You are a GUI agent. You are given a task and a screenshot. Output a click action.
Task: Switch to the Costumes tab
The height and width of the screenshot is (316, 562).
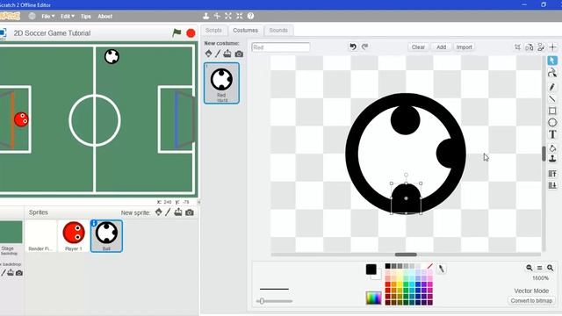[x=246, y=30]
